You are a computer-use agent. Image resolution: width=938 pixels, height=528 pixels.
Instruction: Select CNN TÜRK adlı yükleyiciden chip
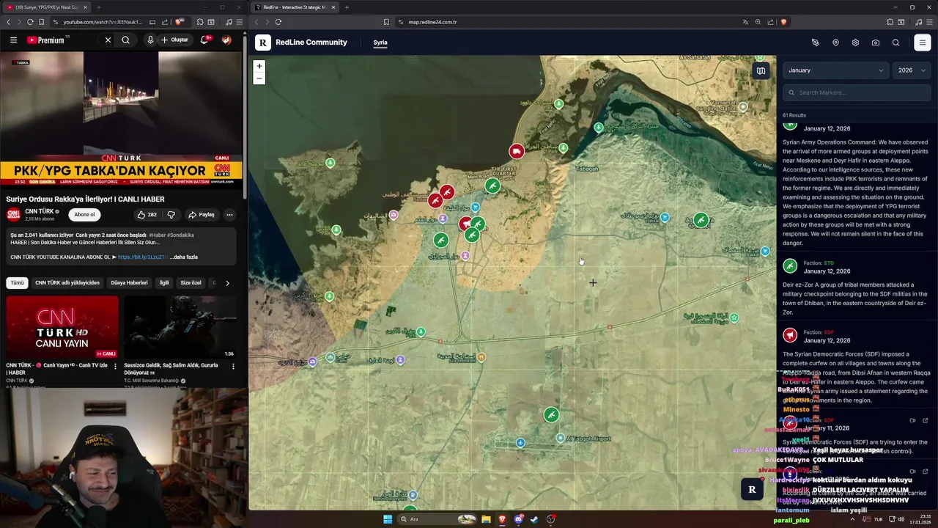[67, 283]
